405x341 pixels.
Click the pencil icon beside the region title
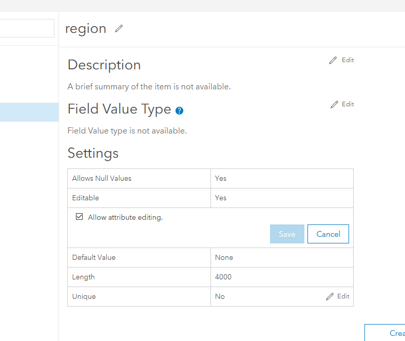tap(119, 29)
